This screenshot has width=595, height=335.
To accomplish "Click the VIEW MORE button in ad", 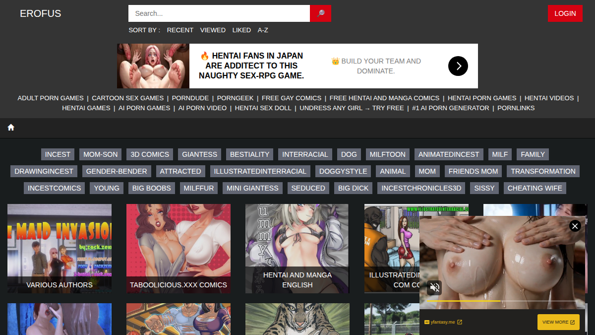I will coord(558,322).
